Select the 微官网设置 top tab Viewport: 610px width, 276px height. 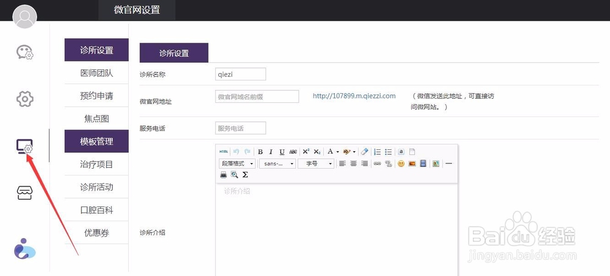137,10
